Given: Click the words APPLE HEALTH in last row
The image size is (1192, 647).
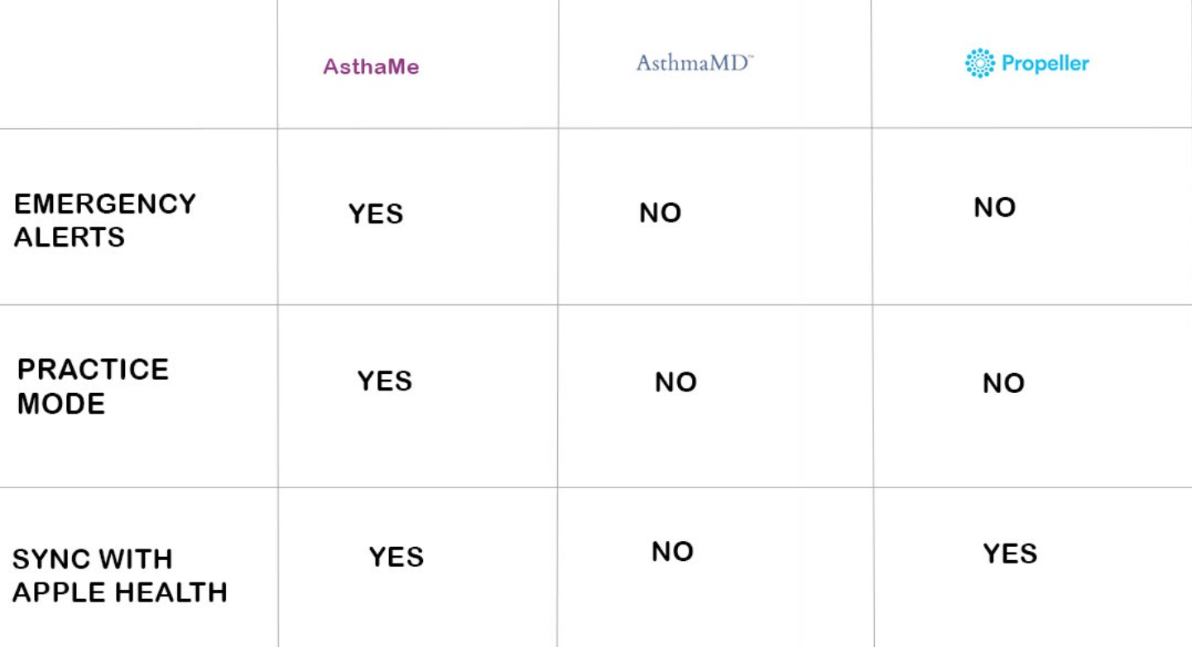Looking at the screenshot, I should (x=119, y=593).
